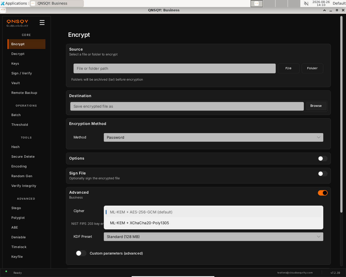Enable the Sign File toggle
346x277 pixels.
tap(322, 174)
